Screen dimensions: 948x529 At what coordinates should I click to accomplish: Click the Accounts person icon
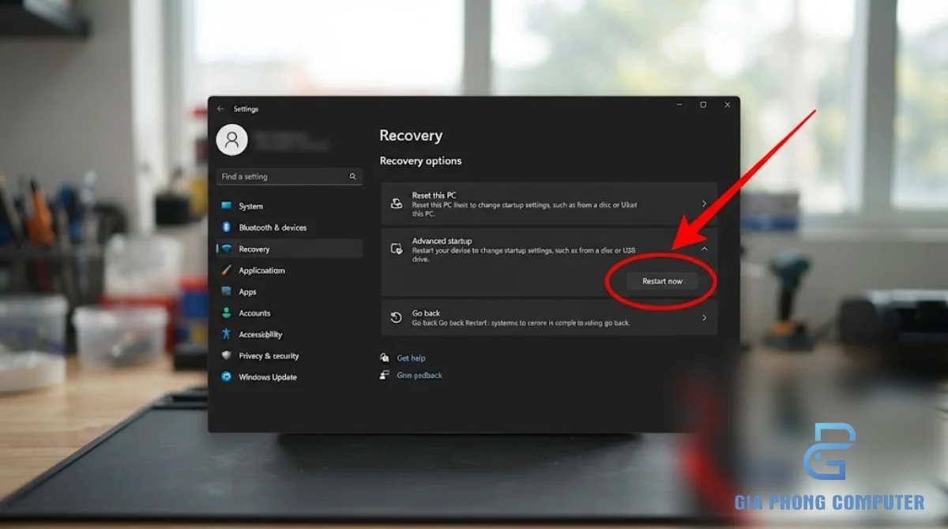coord(227,313)
